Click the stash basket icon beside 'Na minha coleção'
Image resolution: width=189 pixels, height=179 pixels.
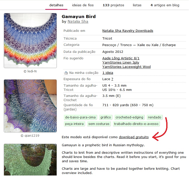[x=66, y=73]
